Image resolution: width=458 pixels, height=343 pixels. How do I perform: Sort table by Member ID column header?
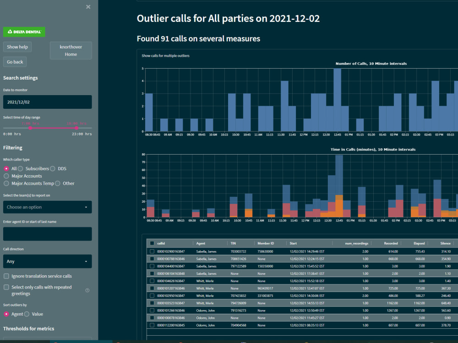[x=266, y=243]
